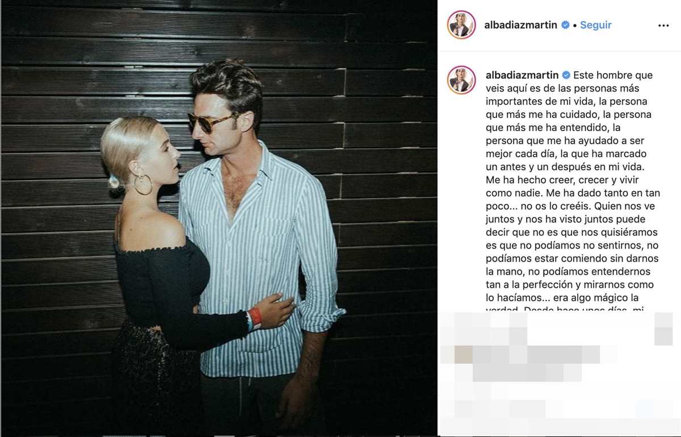
Task: Click the couple photo to view the post
Action: tap(219, 218)
